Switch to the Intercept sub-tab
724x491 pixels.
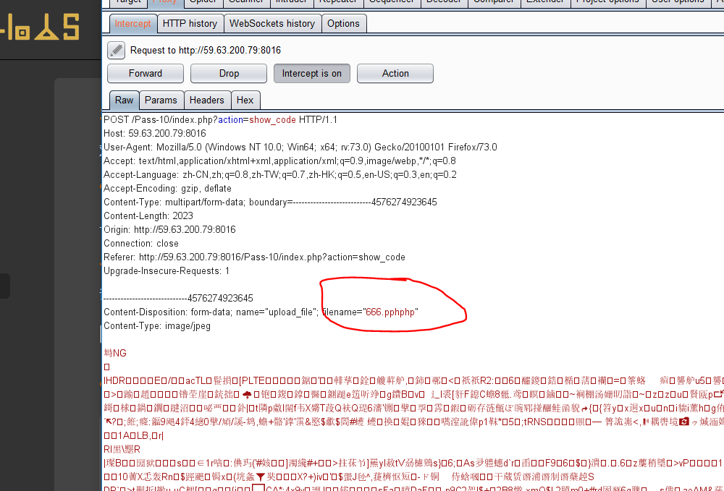133,24
